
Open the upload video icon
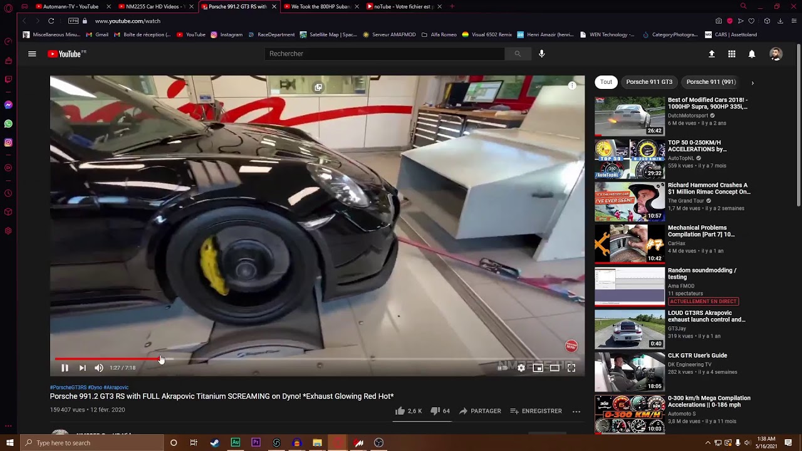[x=712, y=54]
